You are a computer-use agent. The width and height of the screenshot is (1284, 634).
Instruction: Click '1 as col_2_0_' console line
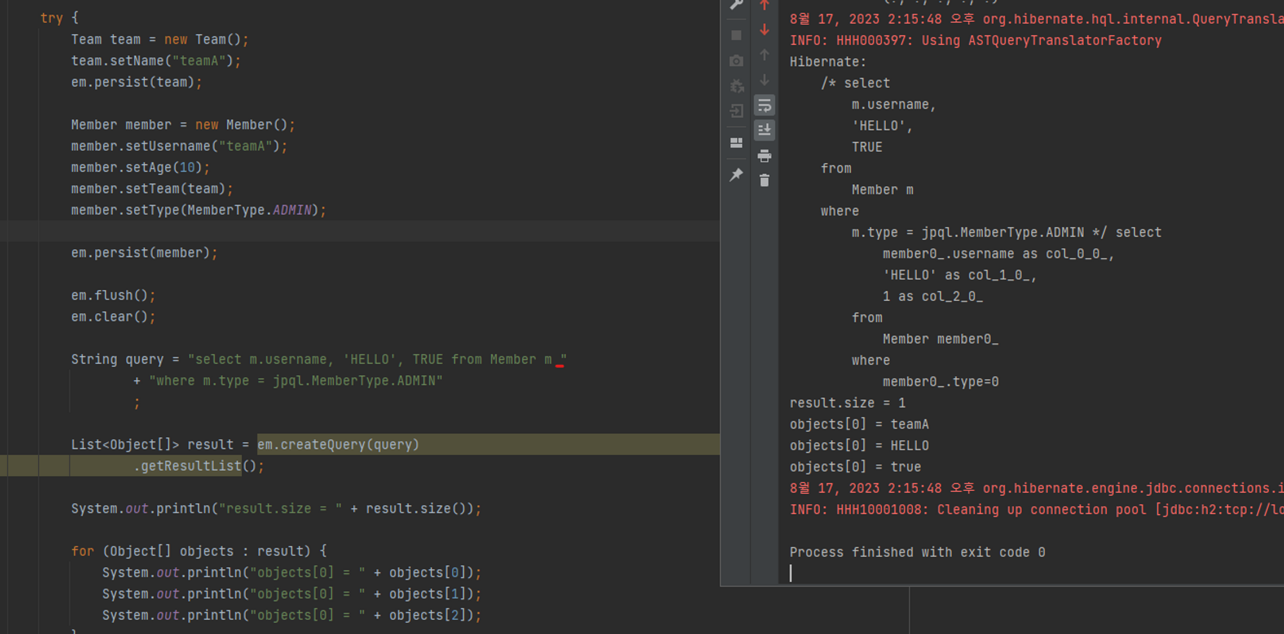932,296
